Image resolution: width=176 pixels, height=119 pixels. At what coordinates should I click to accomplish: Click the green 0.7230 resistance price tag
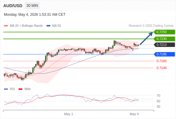click(x=164, y=39)
